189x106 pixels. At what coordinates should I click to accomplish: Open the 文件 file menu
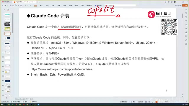point(5,5)
